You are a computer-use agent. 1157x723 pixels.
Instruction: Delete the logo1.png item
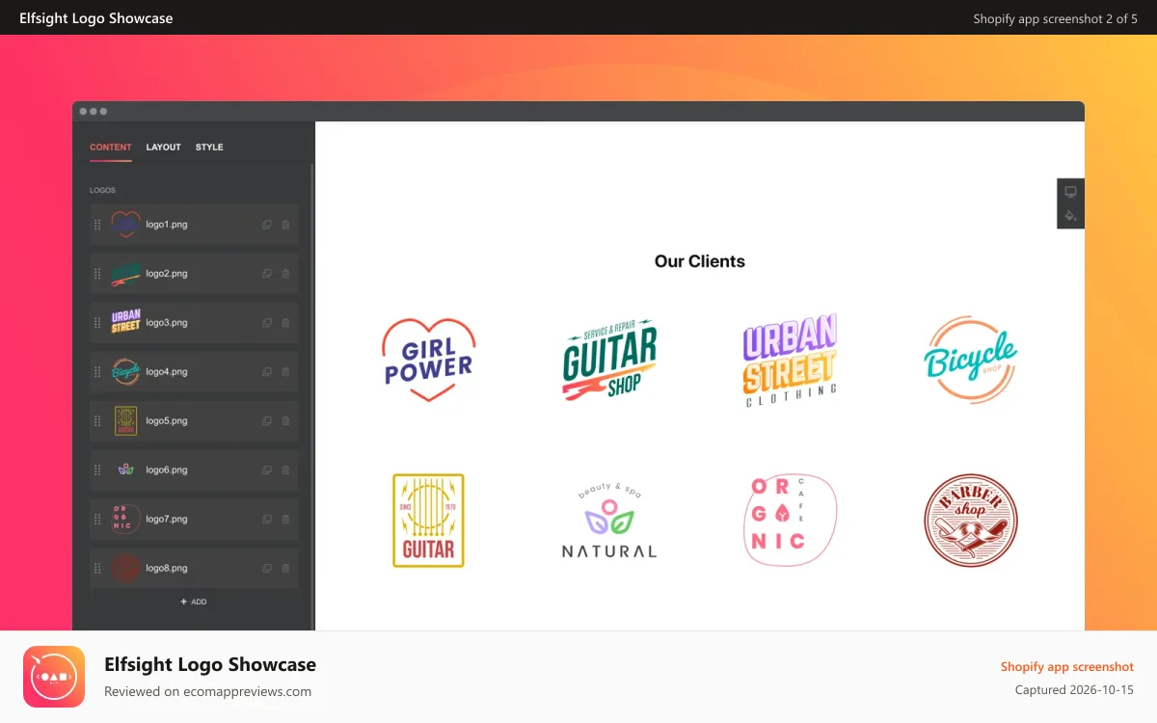pyautogui.click(x=285, y=225)
